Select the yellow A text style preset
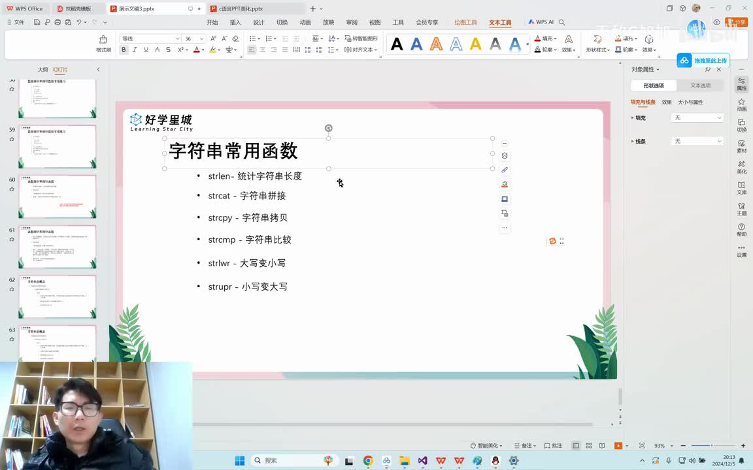This screenshot has height=470, width=753. pos(475,44)
